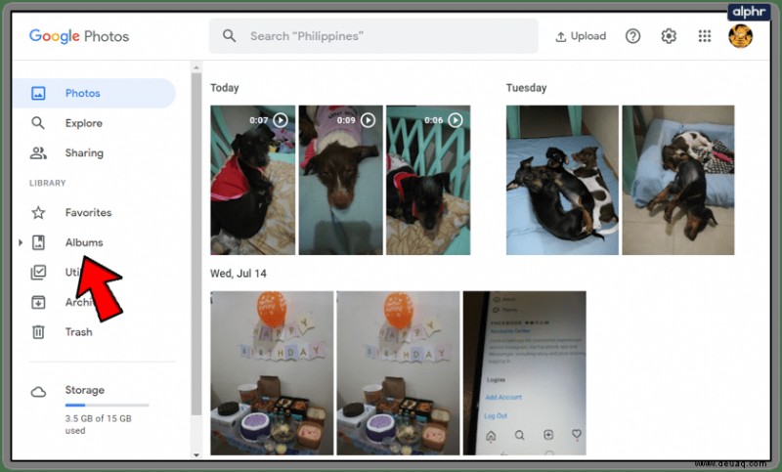This screenshot has height=472, width=782.
Task: Click the Albums bookmark icon
Action: pyautogui.click(x=38, y=242)
